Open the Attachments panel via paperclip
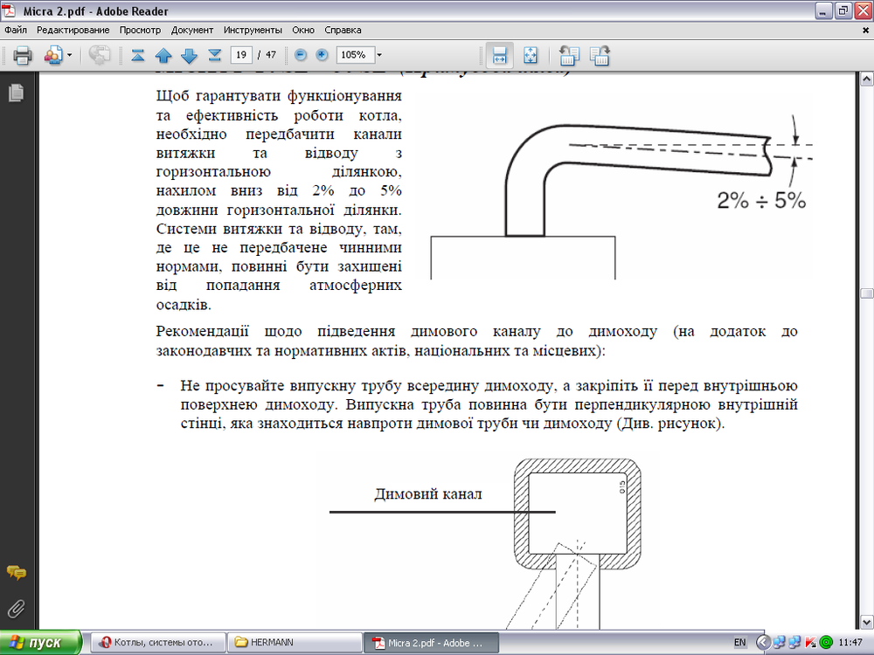This screenshot has width=874, height=655. pyautogui.click(x=15, y=610)
